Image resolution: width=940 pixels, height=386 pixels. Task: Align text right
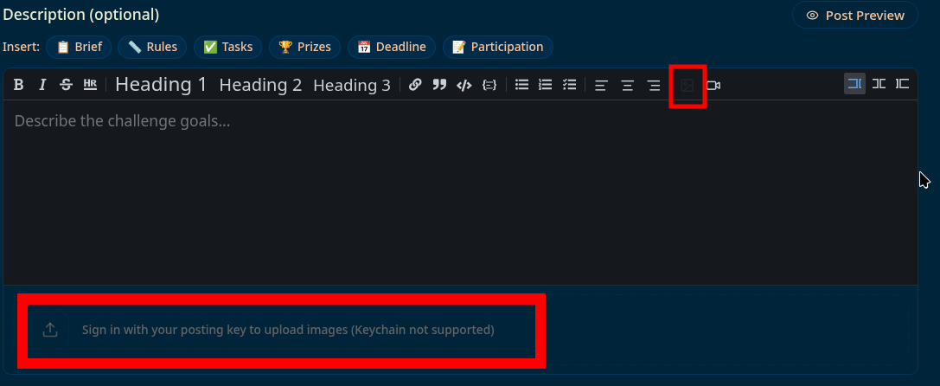coord(654,85)
